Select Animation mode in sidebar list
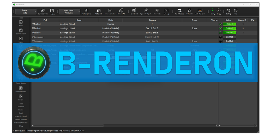Viewport: 270px width, 135px height. (x=21, y=107)
